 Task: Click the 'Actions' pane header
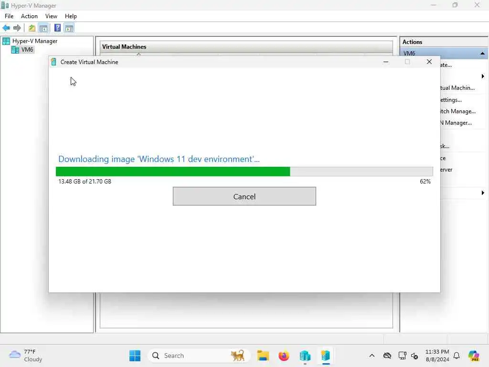coord(412,42)
